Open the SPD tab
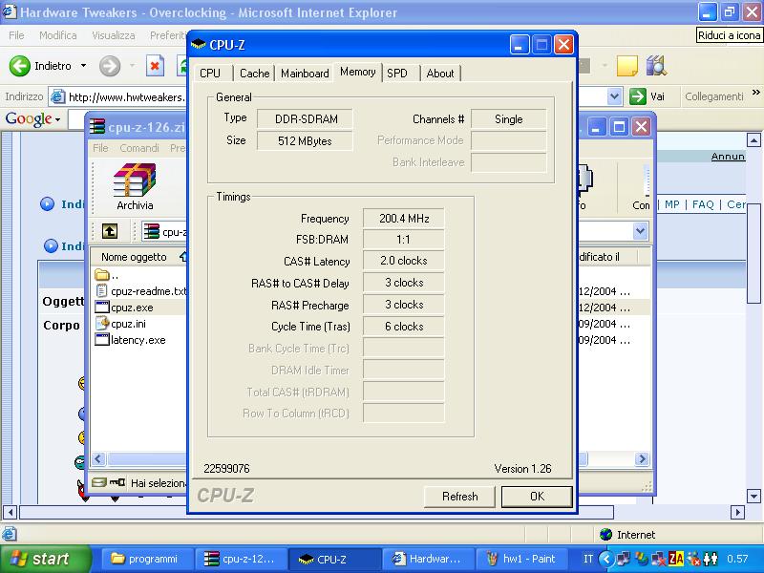 397,74
